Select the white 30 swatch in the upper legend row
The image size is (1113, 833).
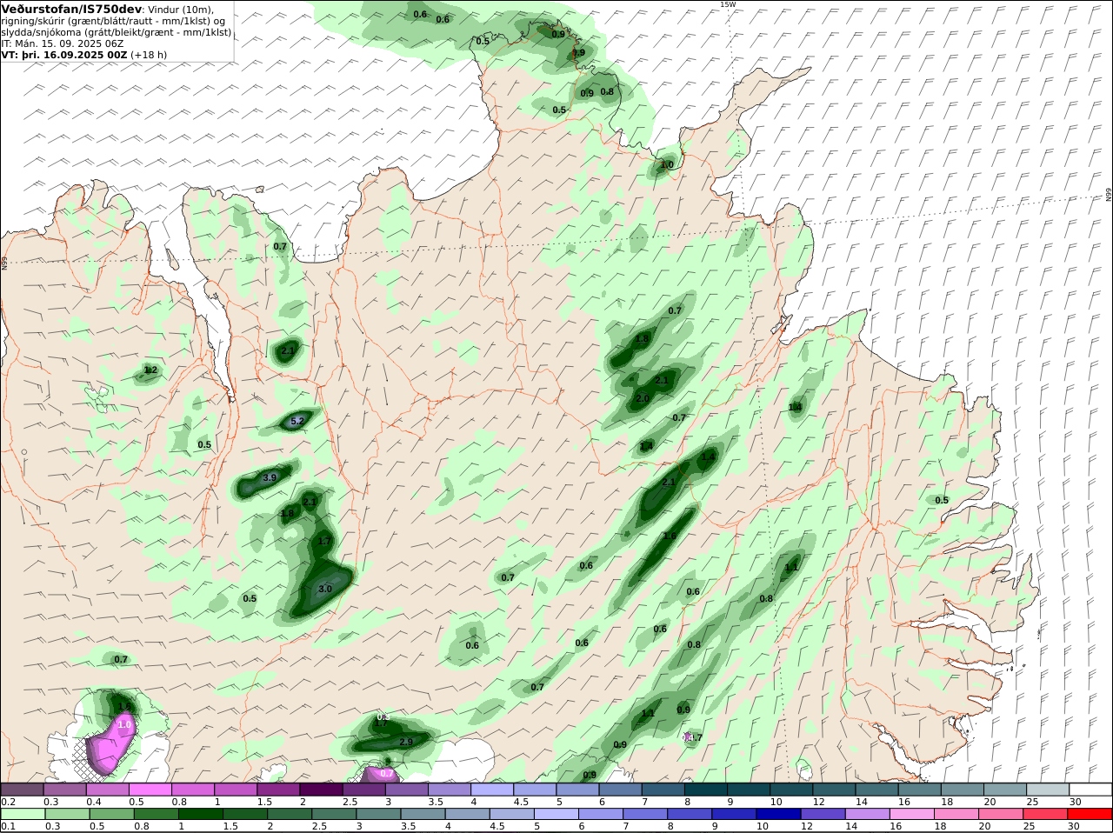coord(1090,790)
